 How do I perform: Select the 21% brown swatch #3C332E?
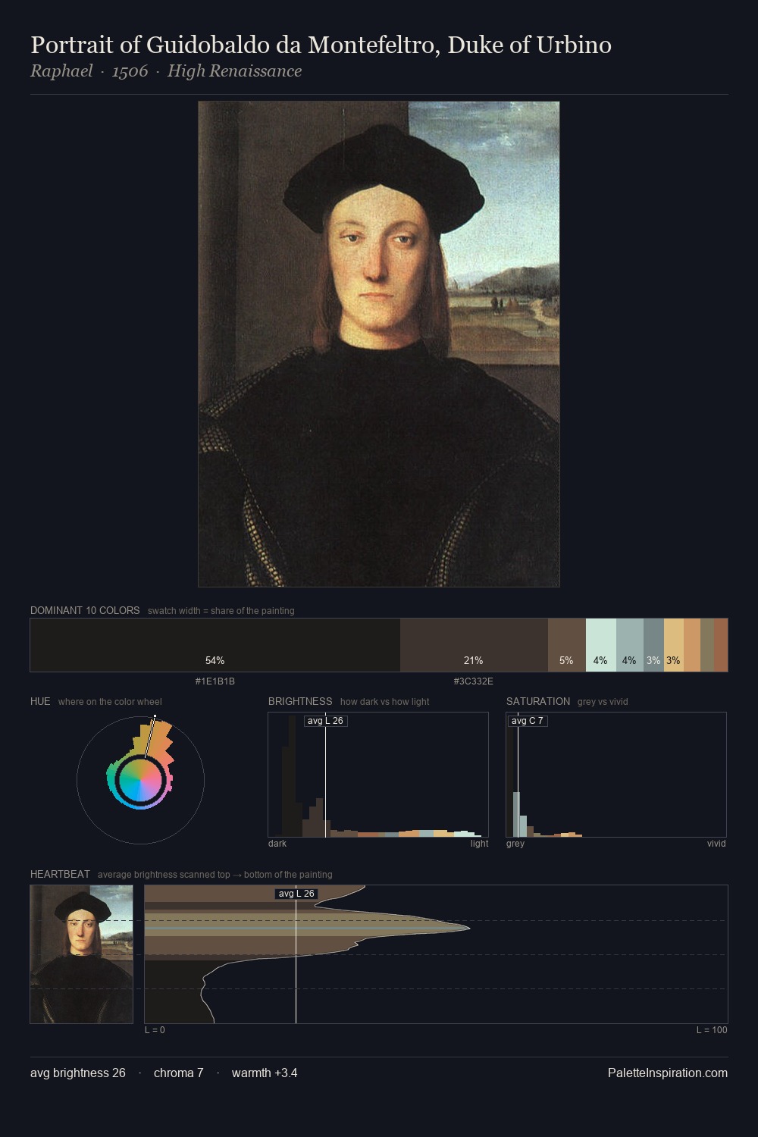pyautogui.click(x=474, y=645)
